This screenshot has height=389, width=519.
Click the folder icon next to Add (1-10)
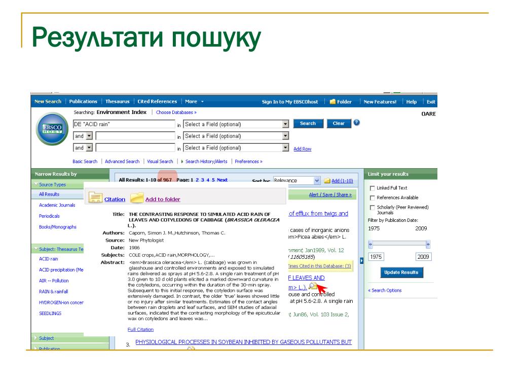[327, 181]
